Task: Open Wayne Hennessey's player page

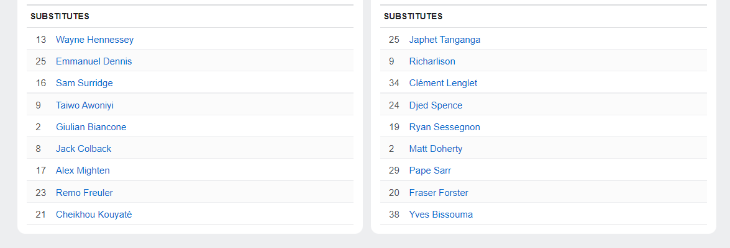Action: tap(94, 40)
